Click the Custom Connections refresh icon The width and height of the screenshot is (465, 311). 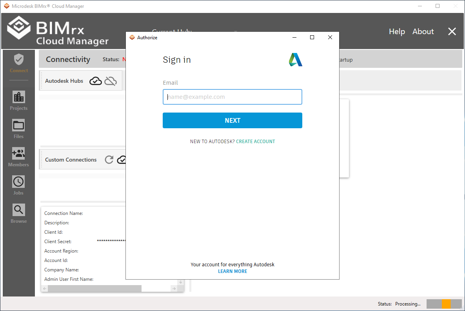(109, 160)
